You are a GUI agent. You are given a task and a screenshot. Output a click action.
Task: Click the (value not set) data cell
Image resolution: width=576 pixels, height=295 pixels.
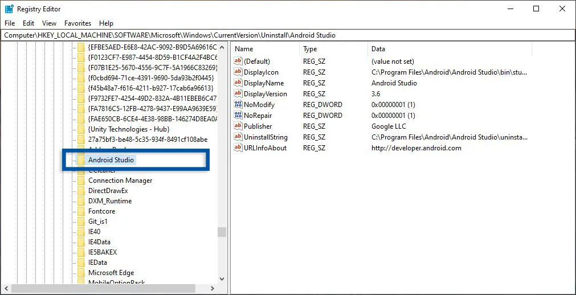tap(393, 62)
